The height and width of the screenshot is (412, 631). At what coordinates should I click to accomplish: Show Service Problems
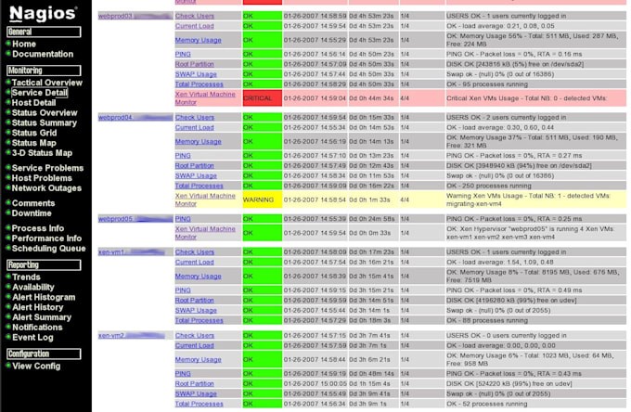[x=48, y=168]
